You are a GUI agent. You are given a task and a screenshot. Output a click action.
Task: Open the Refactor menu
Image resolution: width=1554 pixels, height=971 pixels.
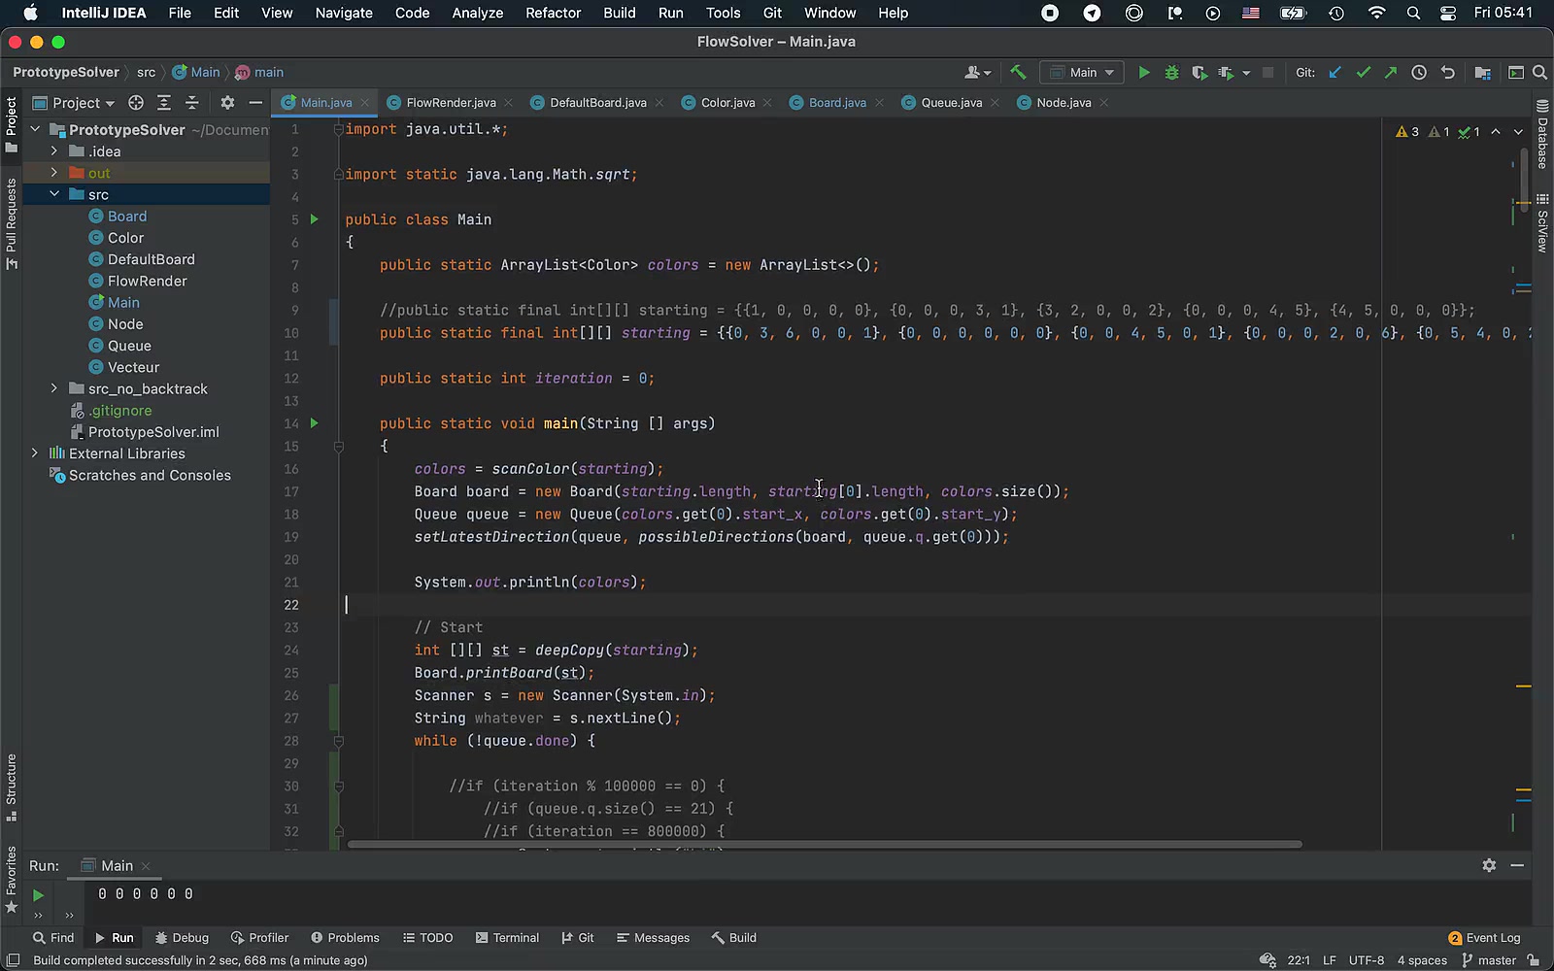[553, 13]
